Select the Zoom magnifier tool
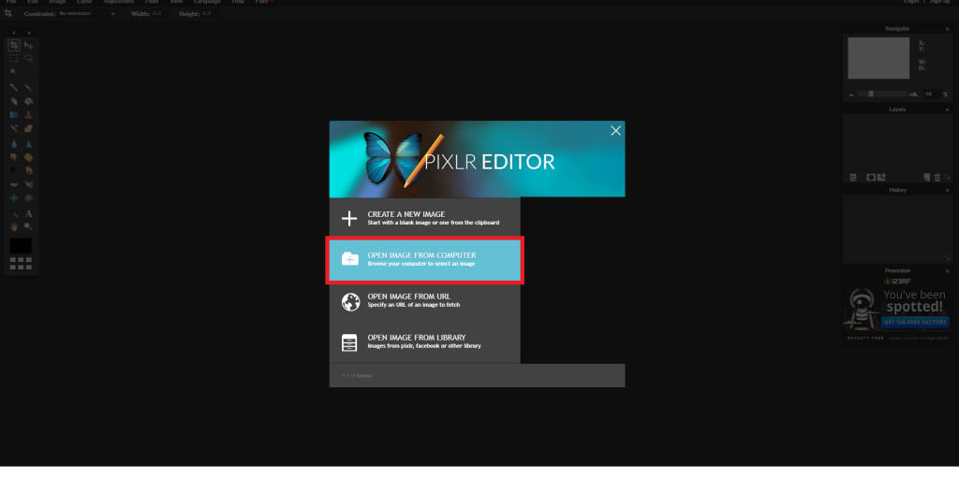 pos(28,226)
